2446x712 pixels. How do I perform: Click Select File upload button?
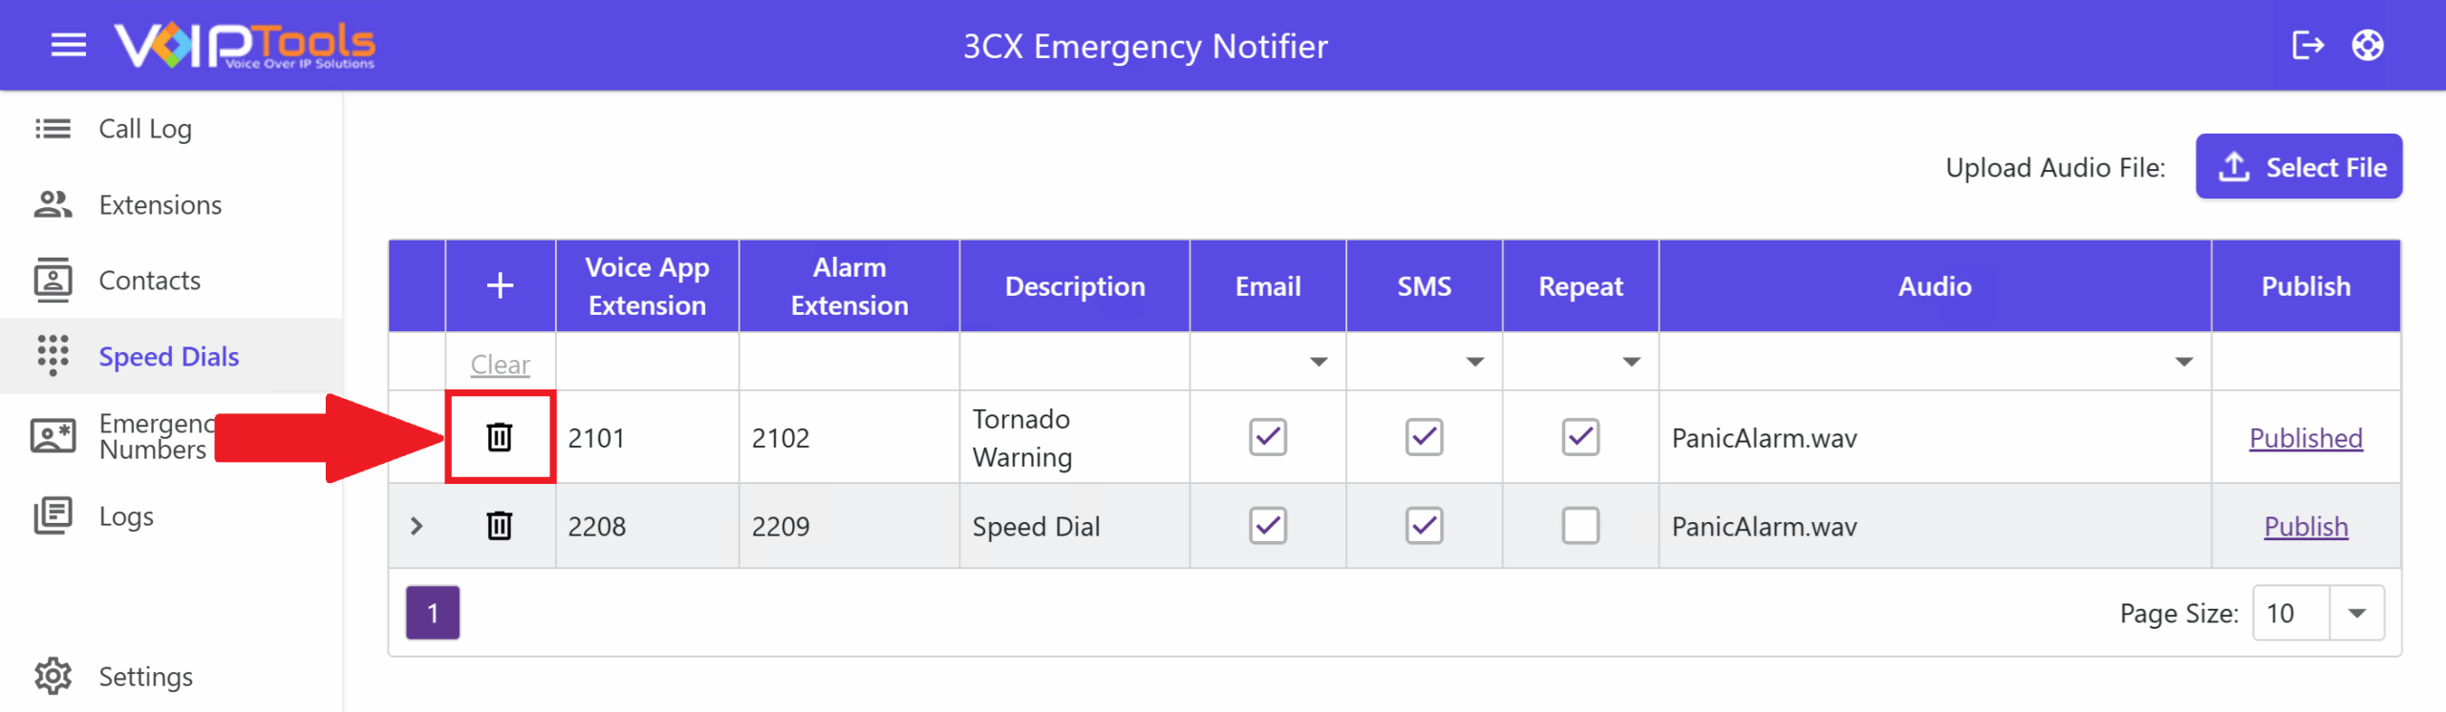(x=2299, y=167)
